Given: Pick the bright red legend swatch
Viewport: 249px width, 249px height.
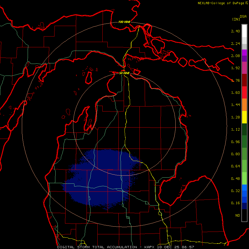Looking at the screenshot, I should point(244,92).
